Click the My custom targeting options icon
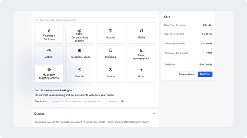 tap(49, 70)
